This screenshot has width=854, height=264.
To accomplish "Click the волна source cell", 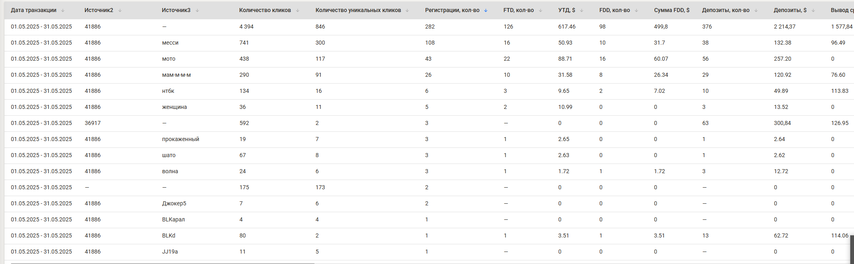I will [x=170, y=171].
